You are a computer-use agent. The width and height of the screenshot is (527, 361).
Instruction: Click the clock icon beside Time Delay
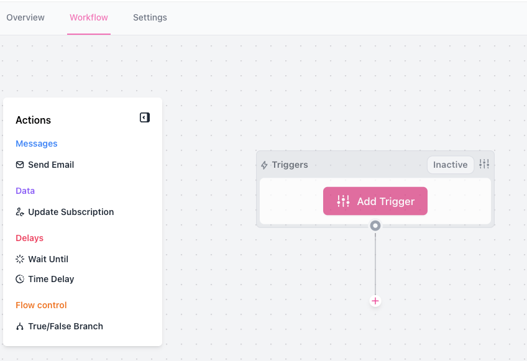pyautogui.click(x=20, y=279)
